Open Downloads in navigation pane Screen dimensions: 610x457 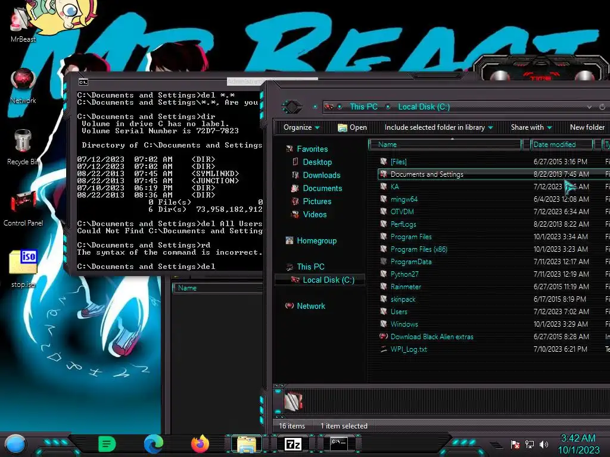click(x=321, y=176)
